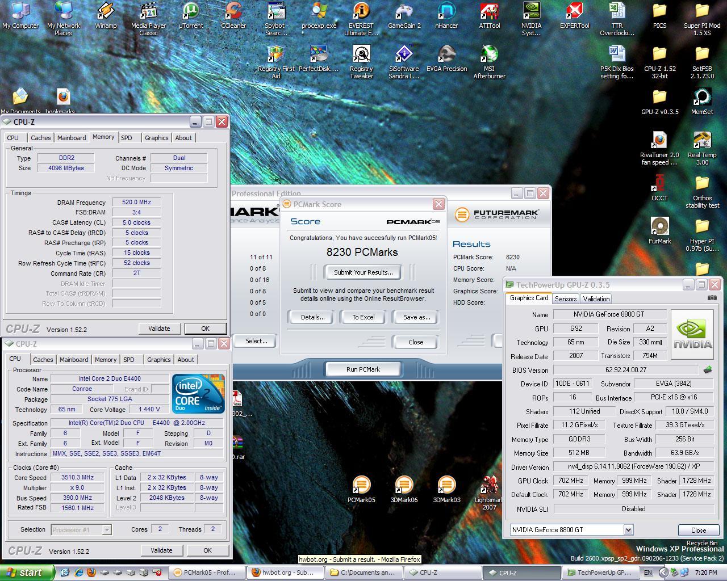Open the Windows Start button
Image resolution: width=727 pixels, height=581 pixels.
click(x=27, y=572)
